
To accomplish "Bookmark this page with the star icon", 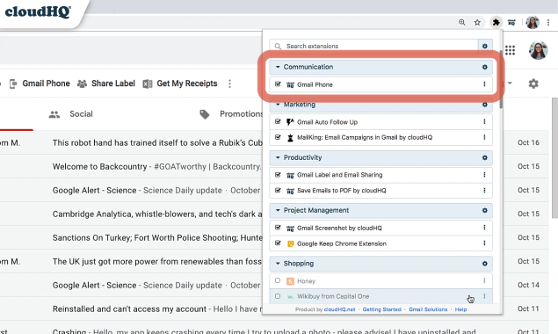I will 477,23.
